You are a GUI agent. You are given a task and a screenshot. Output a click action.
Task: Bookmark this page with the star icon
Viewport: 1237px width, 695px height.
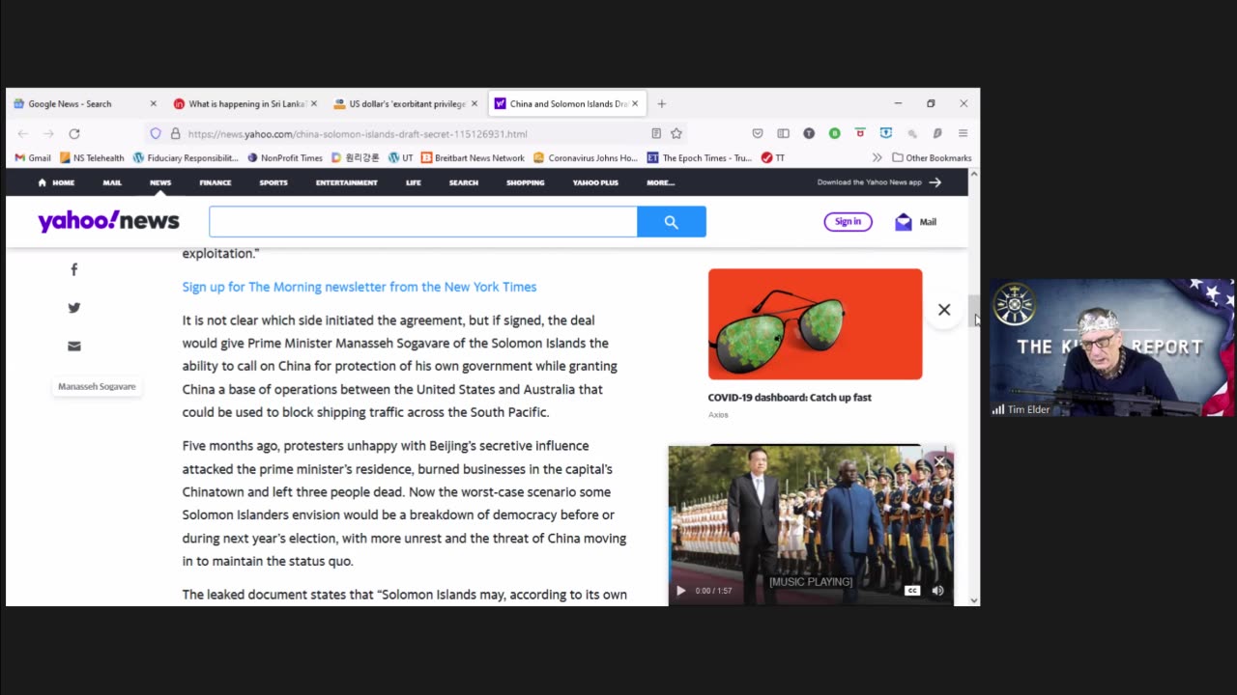676,133
